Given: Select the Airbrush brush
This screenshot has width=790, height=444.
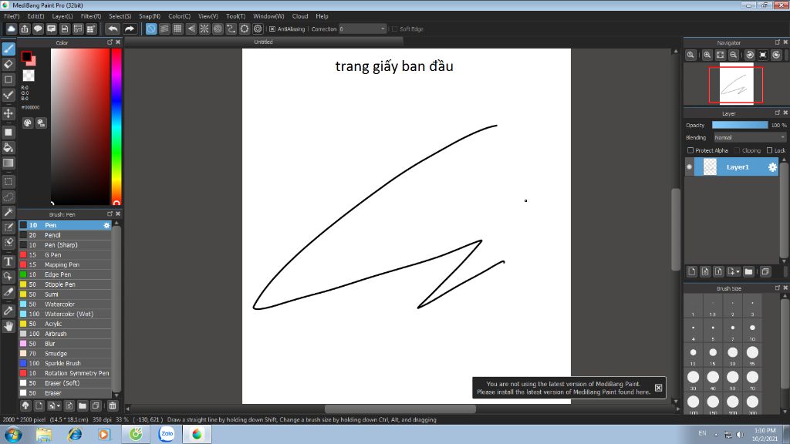Looking at the screenshot, I should tap(65, 334).
